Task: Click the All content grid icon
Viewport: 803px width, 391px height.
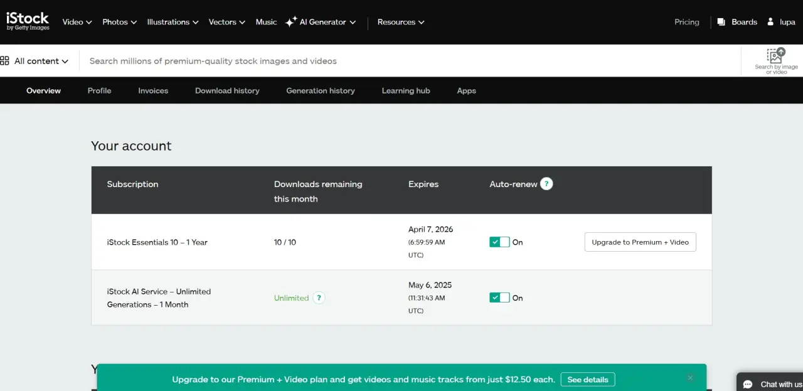Action: [4, 61]
